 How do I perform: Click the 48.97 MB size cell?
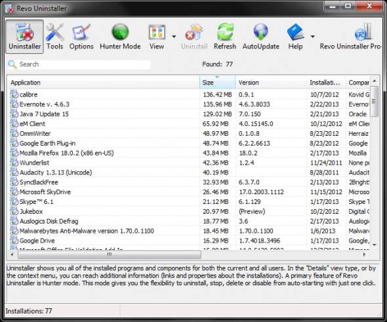click(215, 134)
